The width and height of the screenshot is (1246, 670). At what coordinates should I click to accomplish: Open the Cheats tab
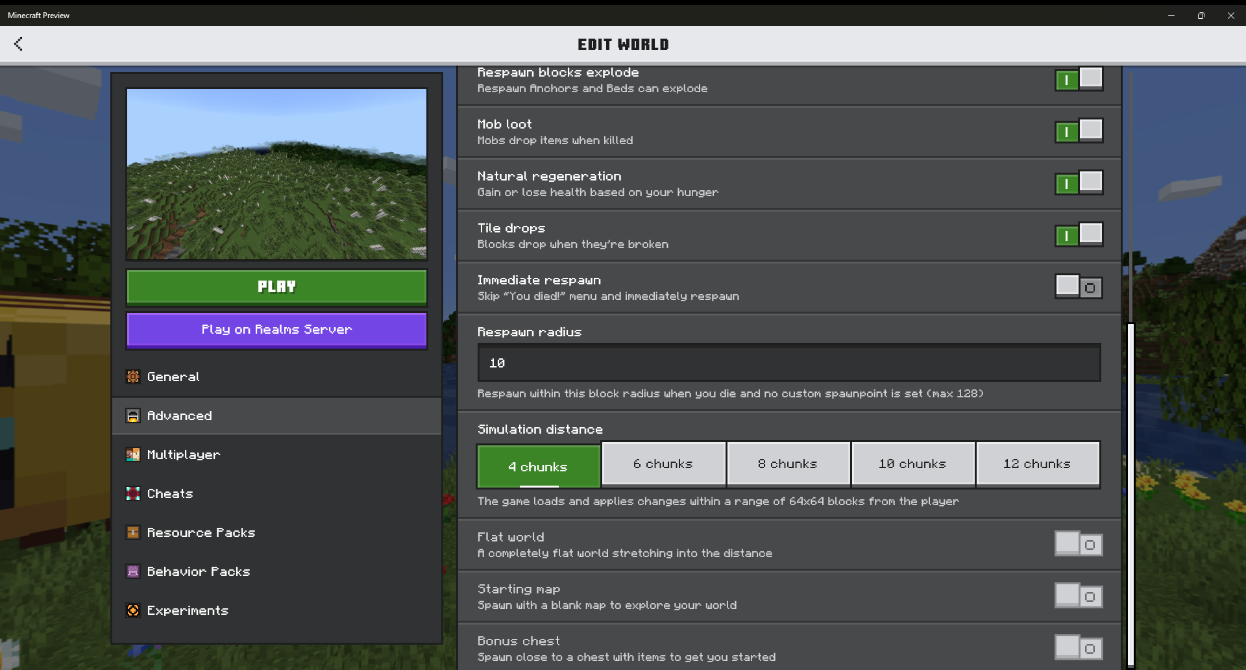click(x=277, y=493)
